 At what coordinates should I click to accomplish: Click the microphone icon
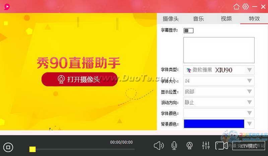click(x=174, y=146)
